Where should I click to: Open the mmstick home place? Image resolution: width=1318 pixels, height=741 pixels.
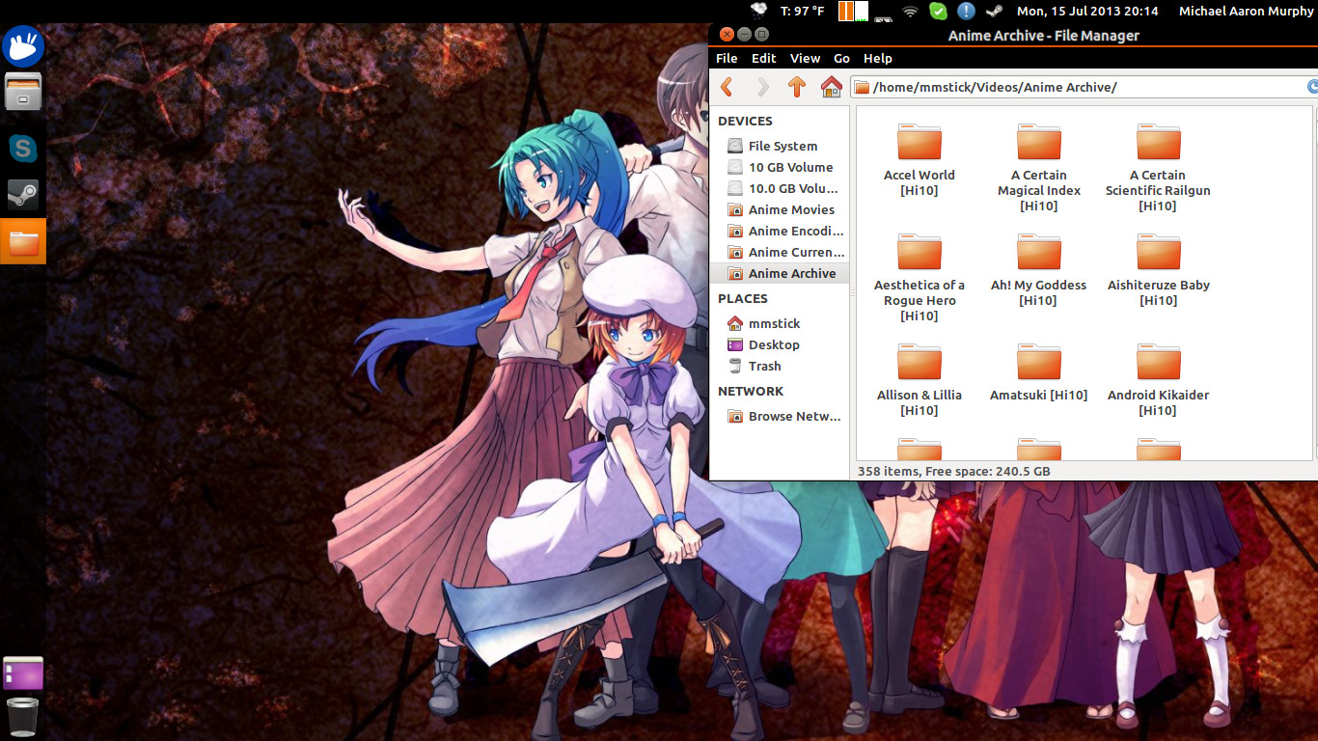[x=780, y=323]
